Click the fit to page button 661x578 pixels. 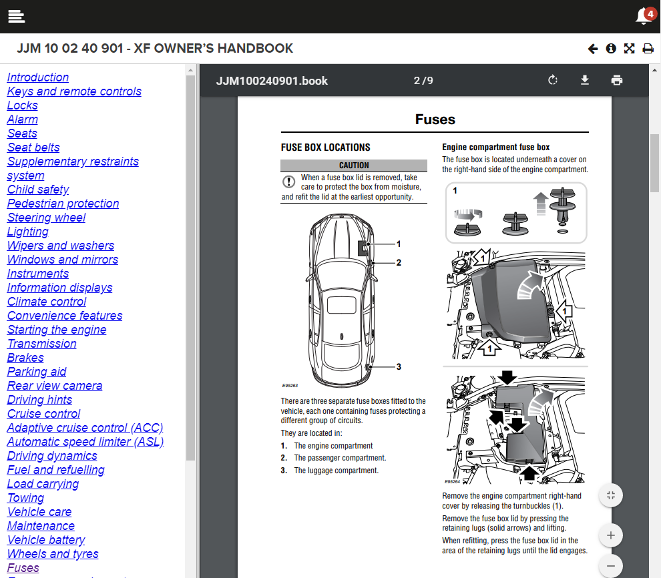(x=610, y=495)
